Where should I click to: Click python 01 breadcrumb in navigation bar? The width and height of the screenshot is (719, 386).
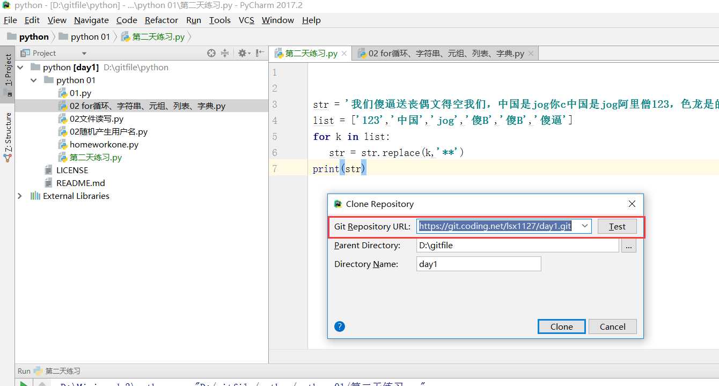coord(84,36)
